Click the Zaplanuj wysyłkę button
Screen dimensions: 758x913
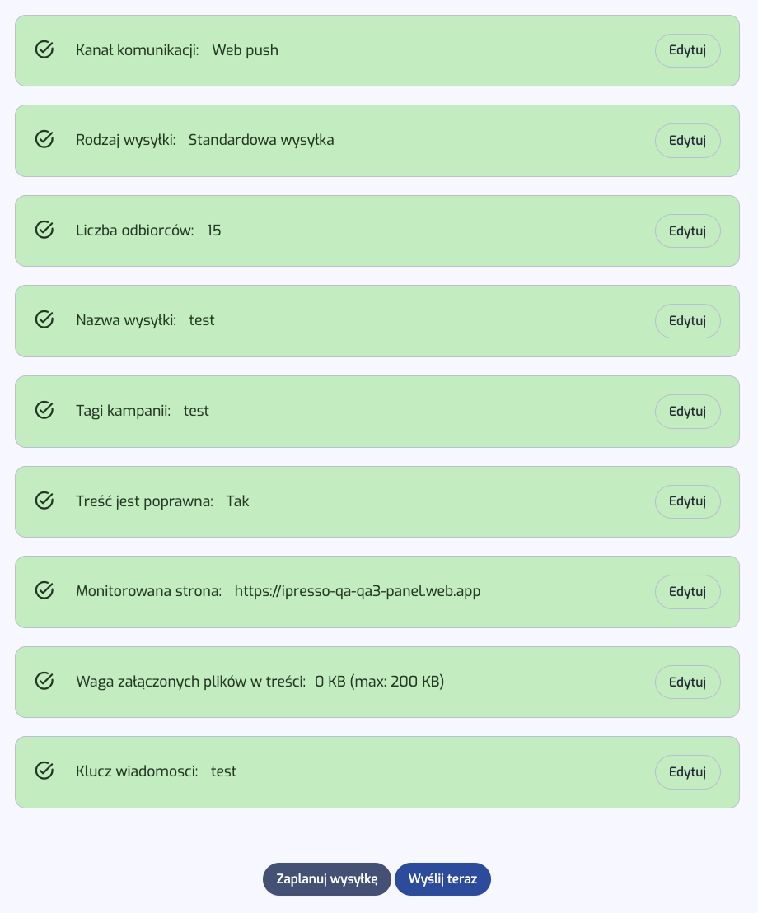[326, 878]
